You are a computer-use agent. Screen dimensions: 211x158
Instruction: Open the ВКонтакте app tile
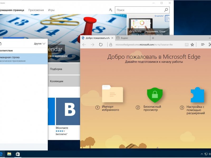click(x=68, y=111)
